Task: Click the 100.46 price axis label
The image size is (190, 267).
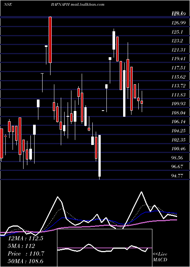Action: tap(178, 149)
